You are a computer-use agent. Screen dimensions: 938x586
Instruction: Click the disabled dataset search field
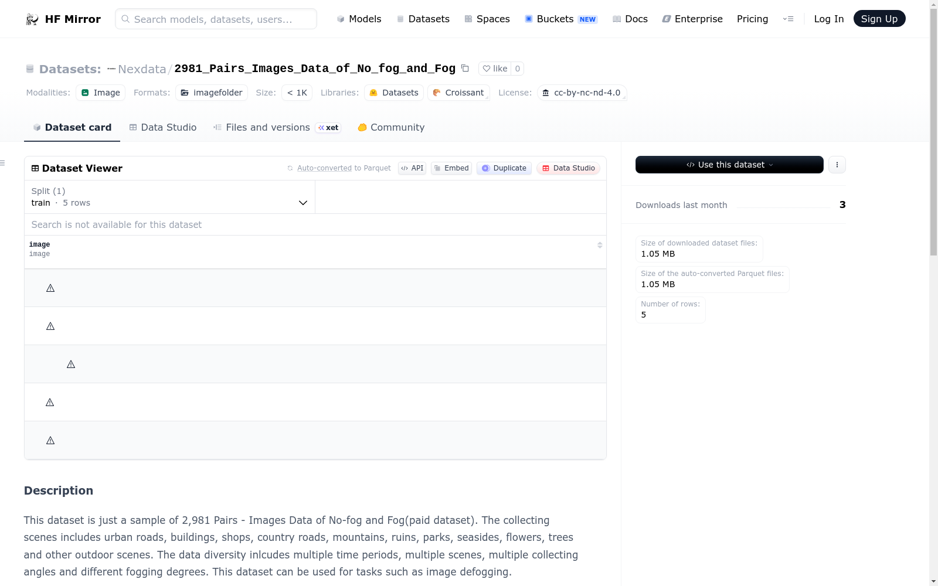coord(315,224)
